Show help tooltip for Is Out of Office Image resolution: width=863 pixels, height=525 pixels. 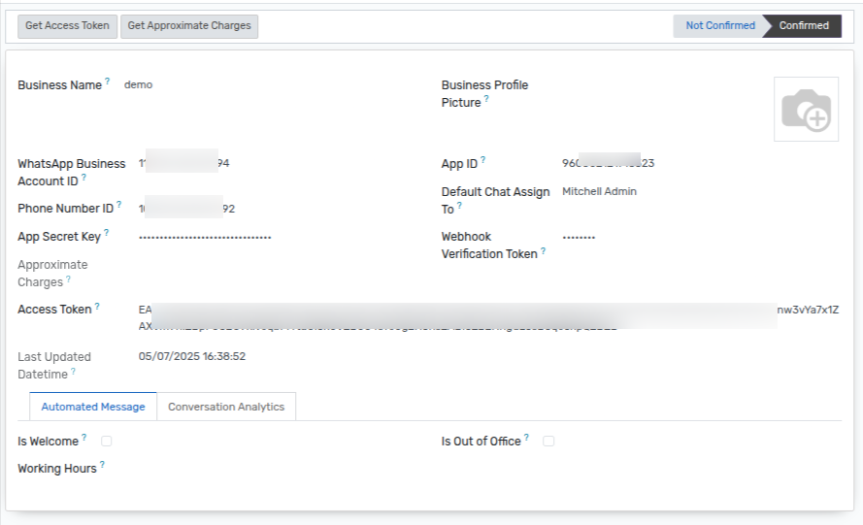click(x=526, y=437)
